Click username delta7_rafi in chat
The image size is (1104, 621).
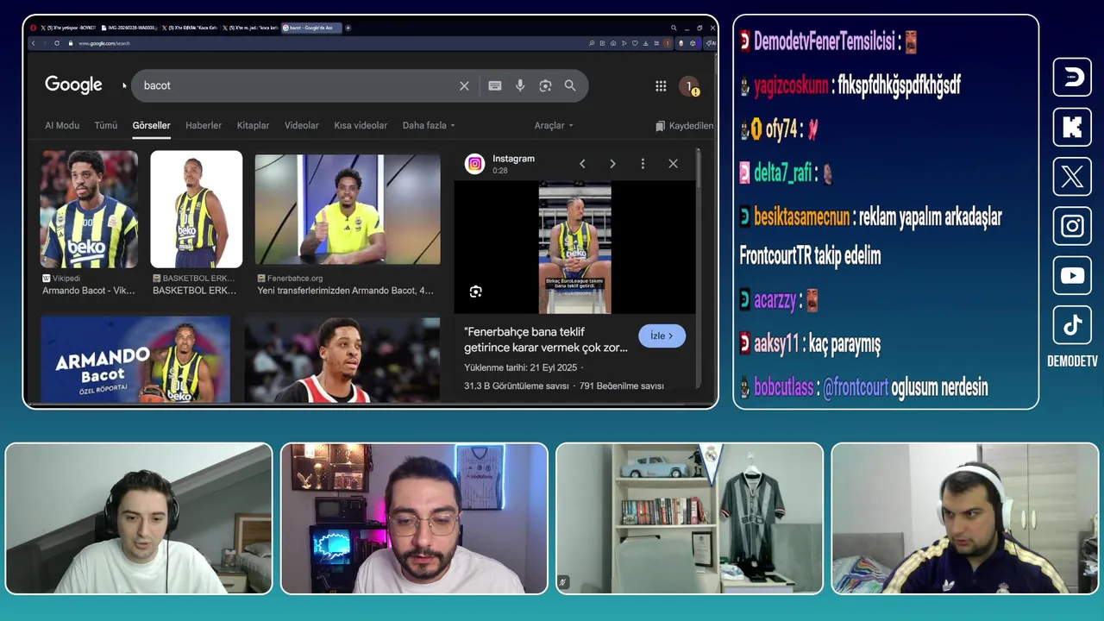click(x=783, y=172)
